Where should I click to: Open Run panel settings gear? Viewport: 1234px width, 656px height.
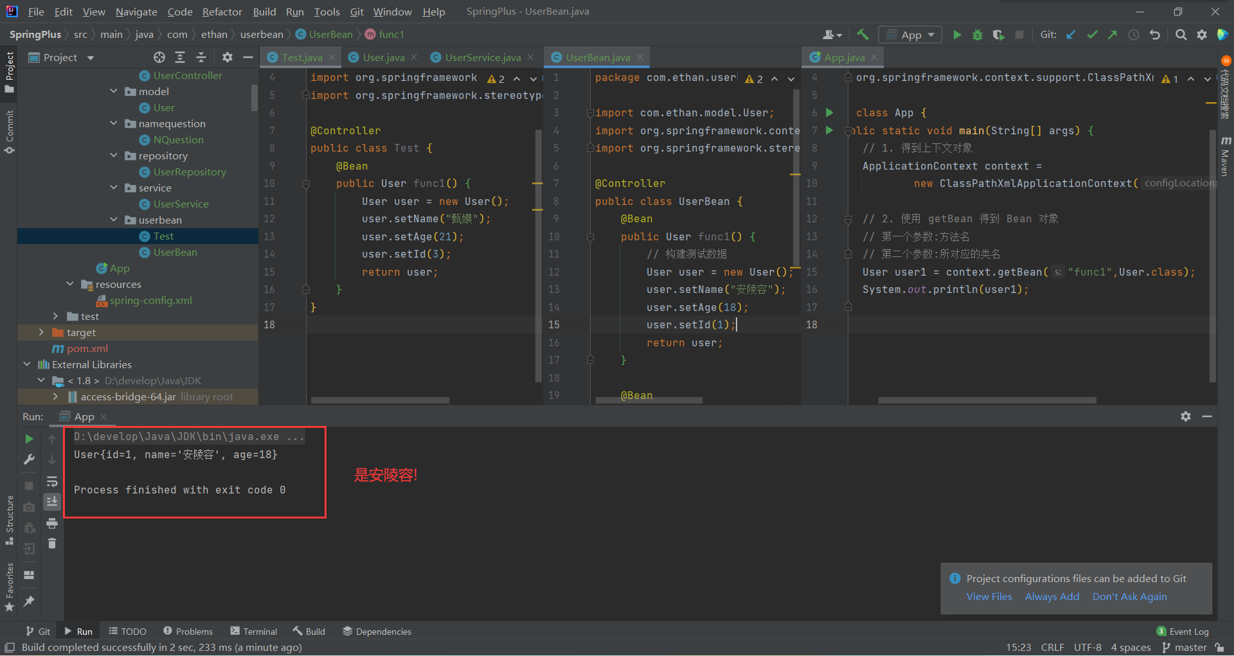pyautogui.click(x=1186, y=416)
